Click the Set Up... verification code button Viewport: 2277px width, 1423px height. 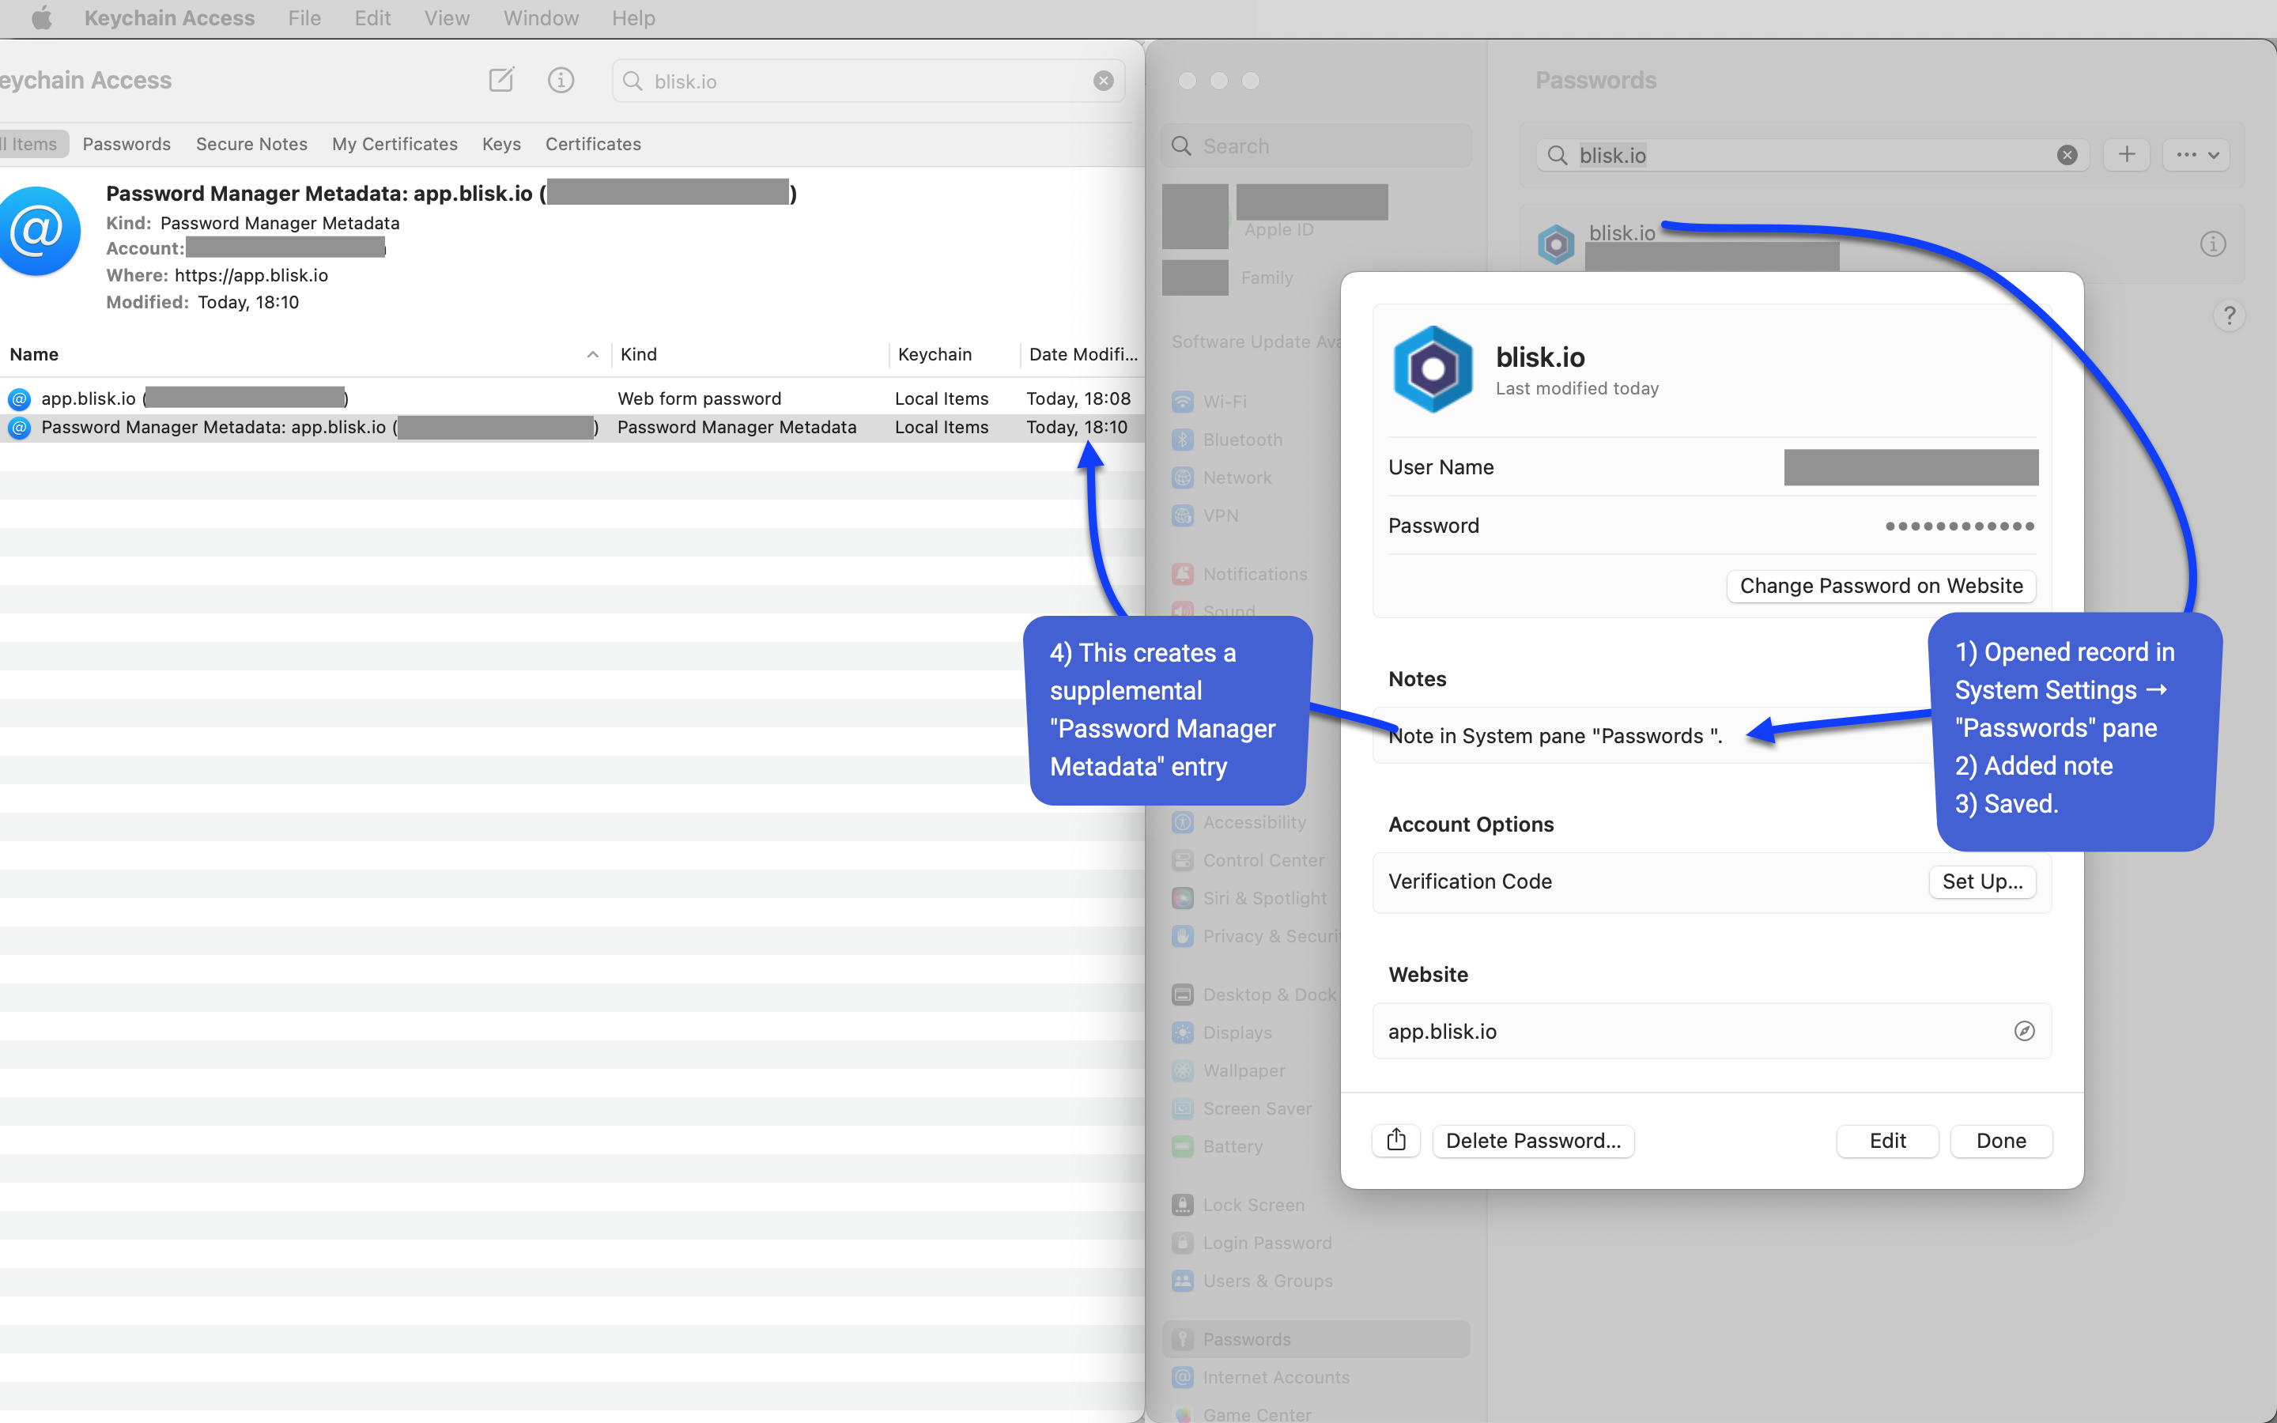point(1981,881)
